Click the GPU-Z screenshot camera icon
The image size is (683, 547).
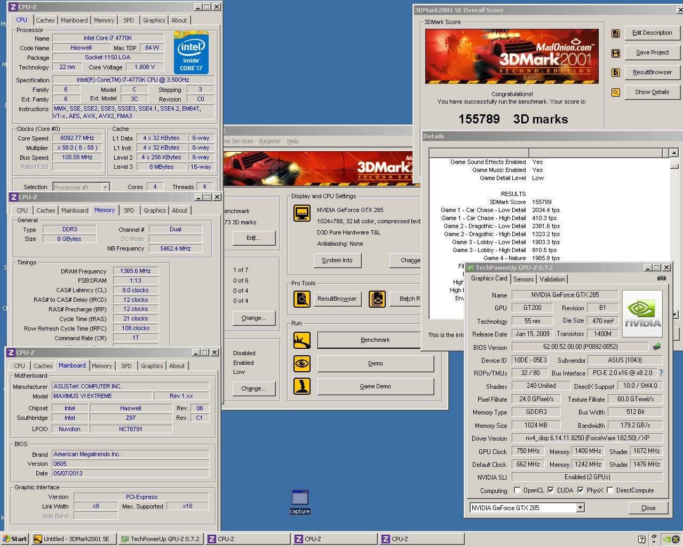tap(661, 278)
